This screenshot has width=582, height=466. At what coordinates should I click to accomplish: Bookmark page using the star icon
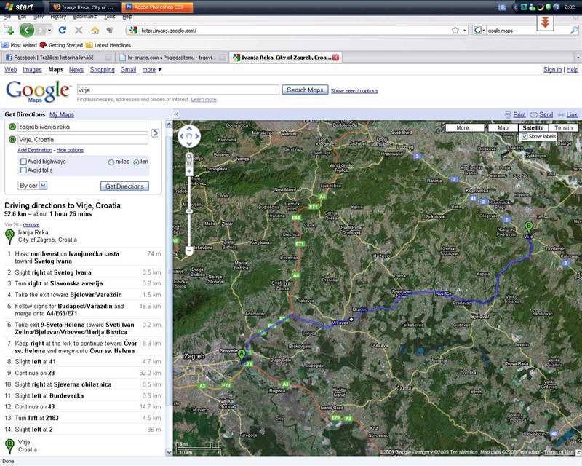(x=455, y=31)
